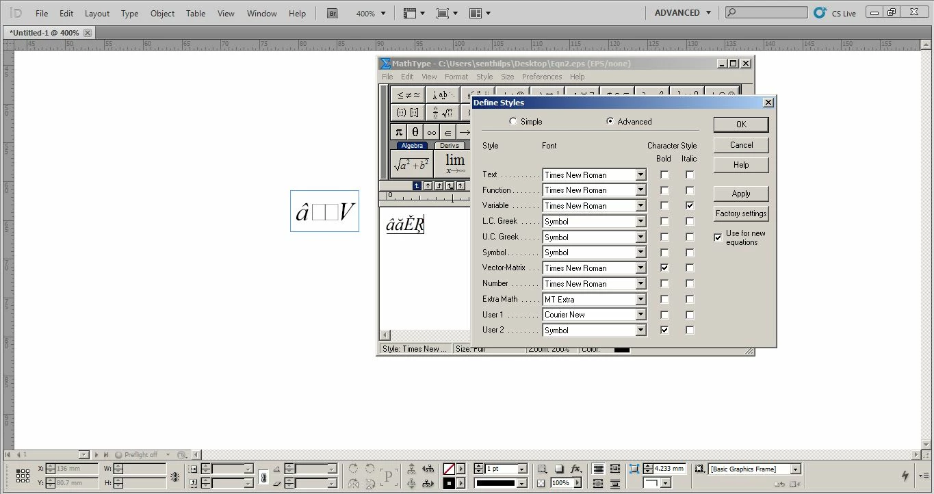Enable Bold for Text style
The width and height of the screenshot is (934, 494).
(664, 174)
